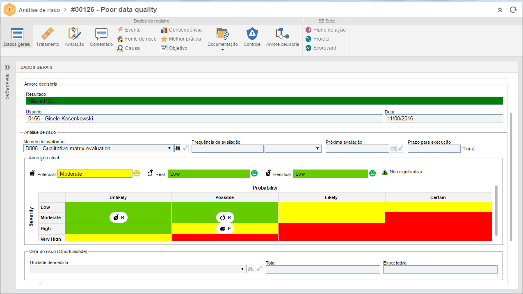Click binoculars search icon beside evaluation method
Screen dimensions: 523x294
point(178,148)
